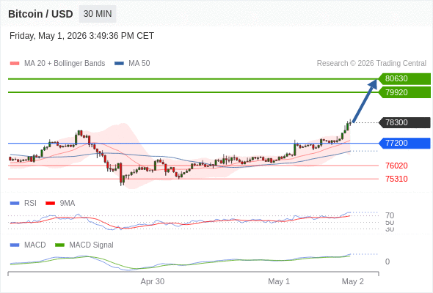Viewport: 433px width, 293px height.
Task: Click the RSI 70 level label
Action: pyautogui.click(x=390, y=215)
